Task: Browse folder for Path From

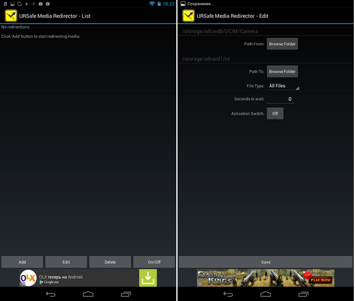Action: click(x=282, y=44)
